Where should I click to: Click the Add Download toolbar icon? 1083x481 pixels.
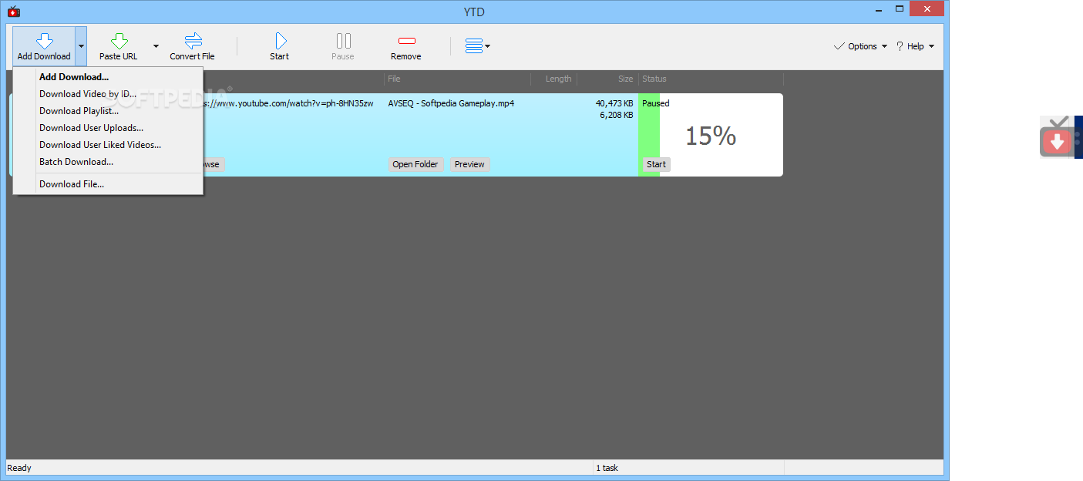pos(44,46)
